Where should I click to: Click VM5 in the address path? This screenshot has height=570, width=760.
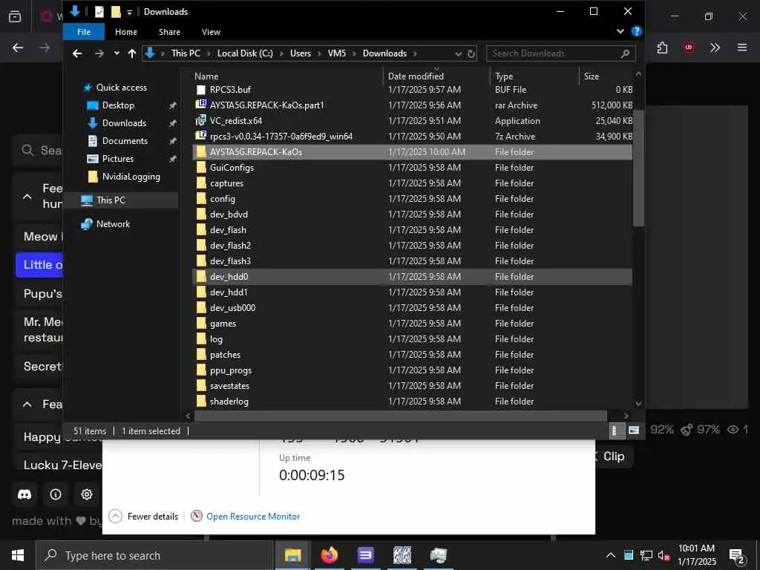(x=337, y=53)
